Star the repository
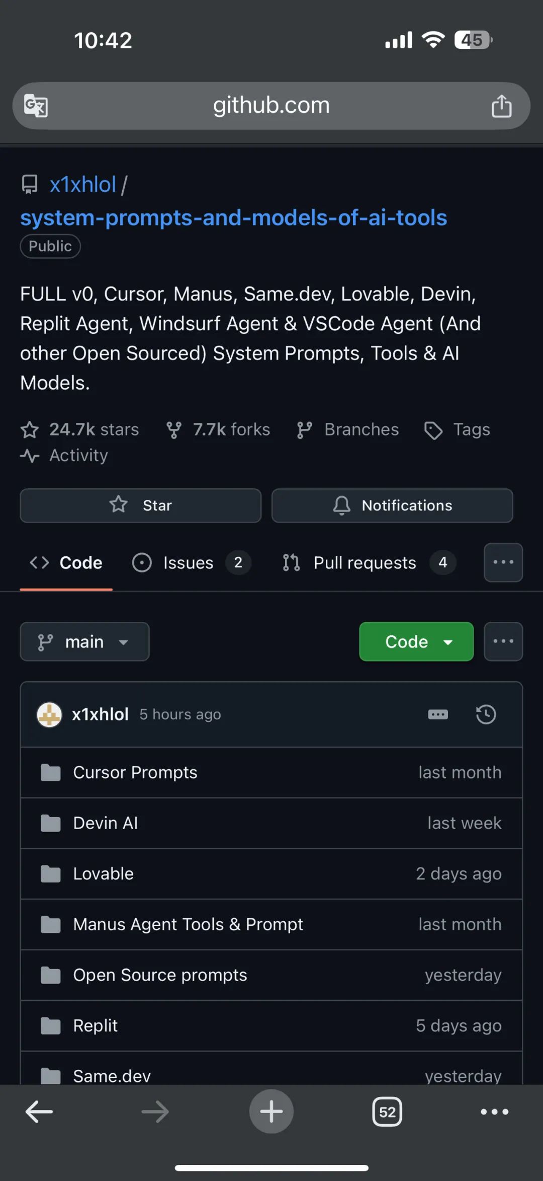 click(x=140, y=505)
